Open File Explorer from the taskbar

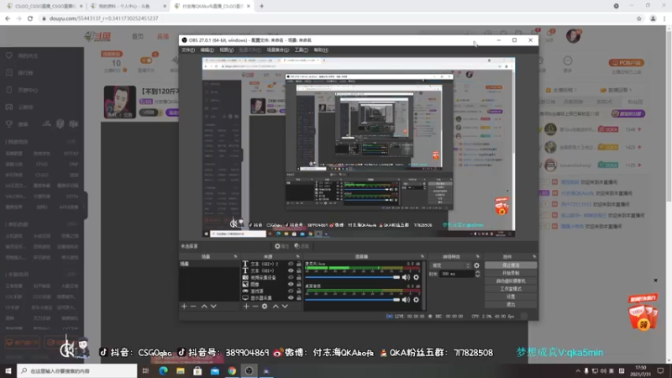[x=181, y=370]
